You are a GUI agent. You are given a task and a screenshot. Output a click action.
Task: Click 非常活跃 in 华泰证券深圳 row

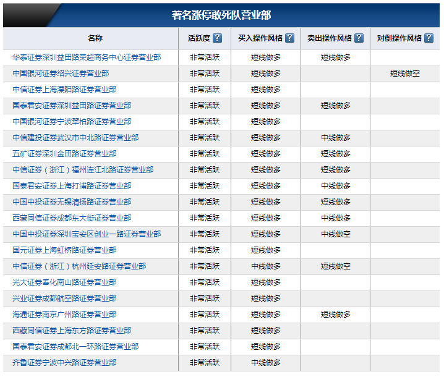205,57
